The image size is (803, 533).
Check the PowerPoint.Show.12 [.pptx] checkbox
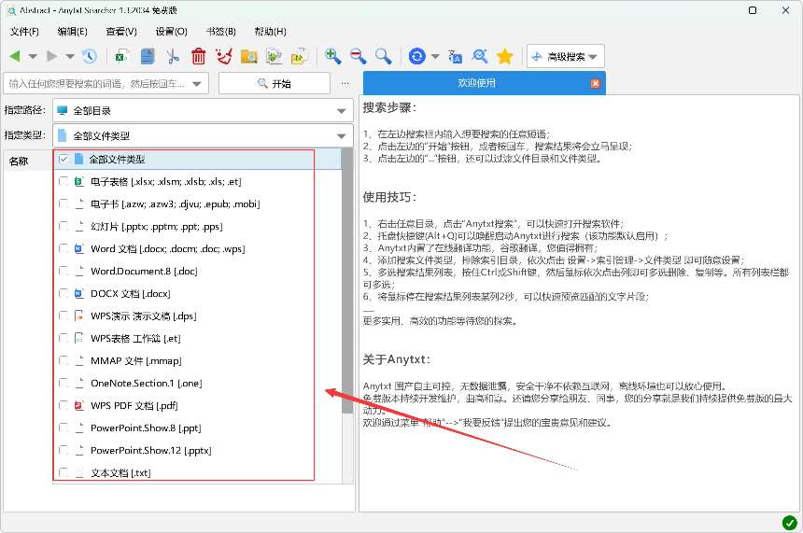click(x=63, y=450)
